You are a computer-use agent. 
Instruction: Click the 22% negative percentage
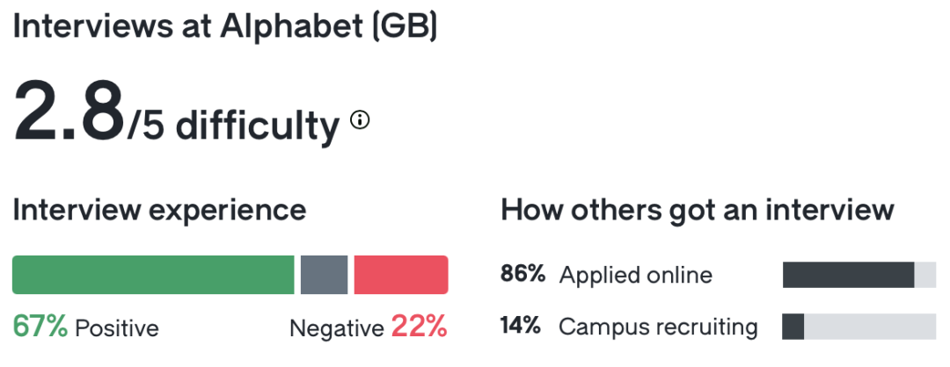(x=420, y=327)
